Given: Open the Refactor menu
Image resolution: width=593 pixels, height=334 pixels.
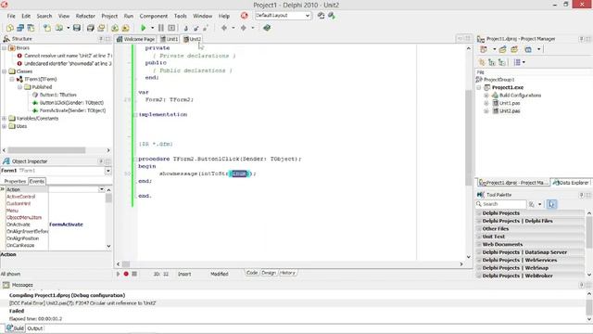Looking at the screenshot, I should point(85,16).
